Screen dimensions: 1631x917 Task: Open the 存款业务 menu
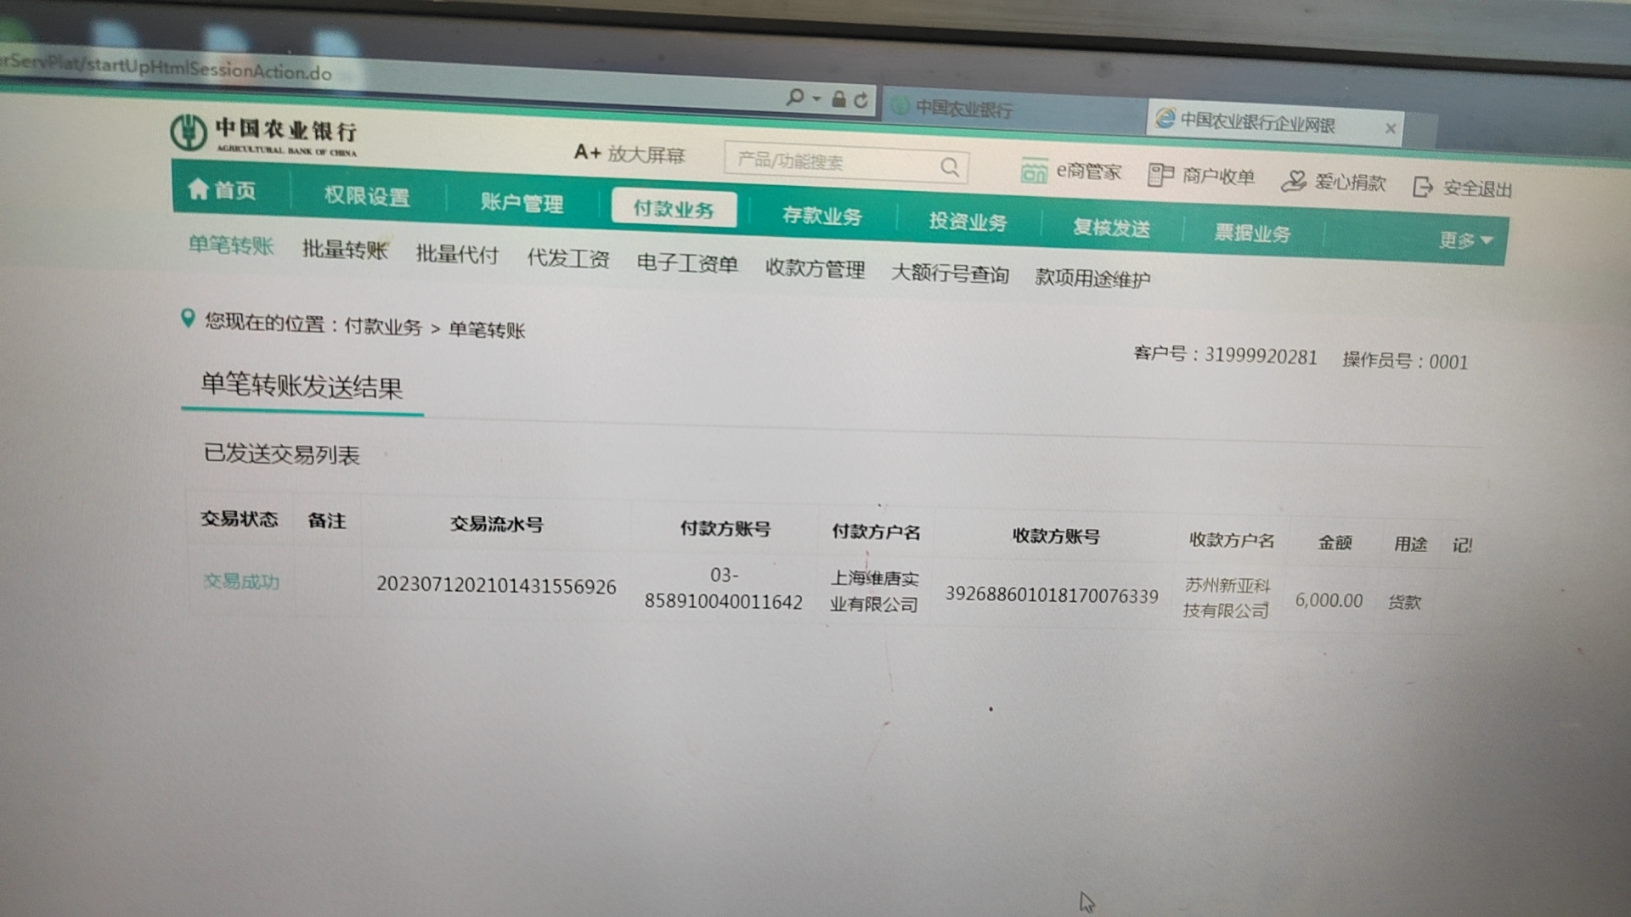click(x=821, y=216)
